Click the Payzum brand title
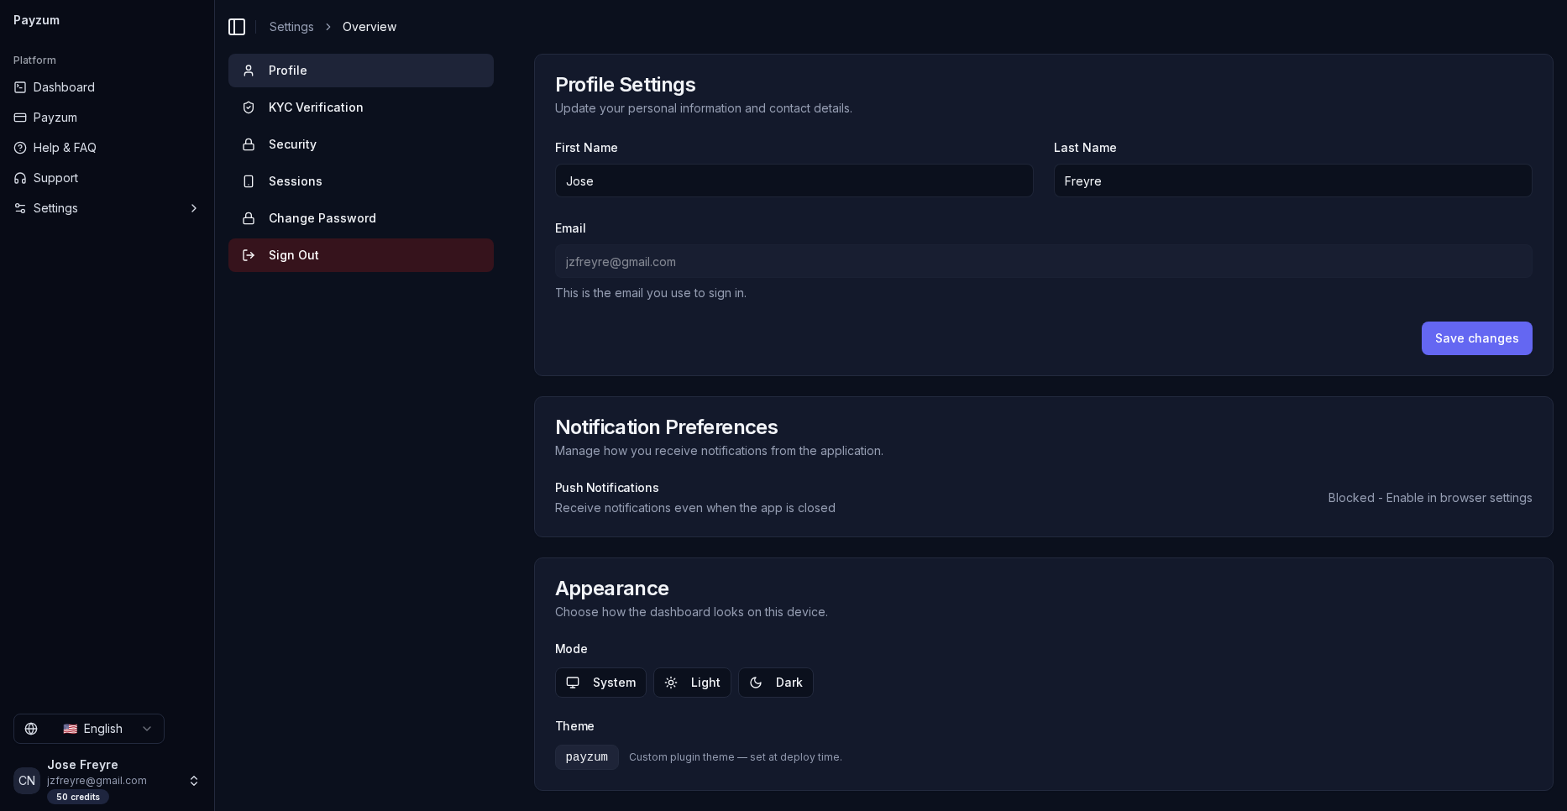Viewport: 1567px width, 811px height. tap(36, 20)
